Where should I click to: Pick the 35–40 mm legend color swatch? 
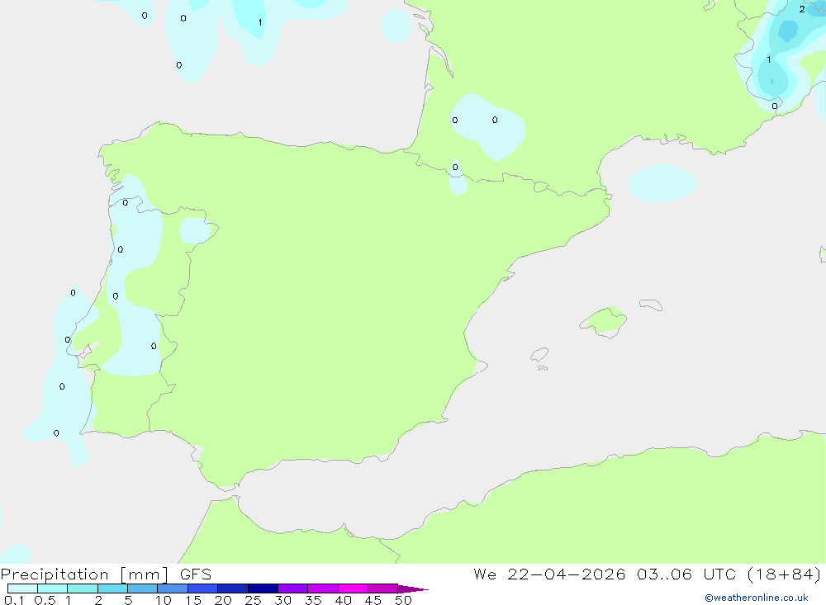[323, 588]
